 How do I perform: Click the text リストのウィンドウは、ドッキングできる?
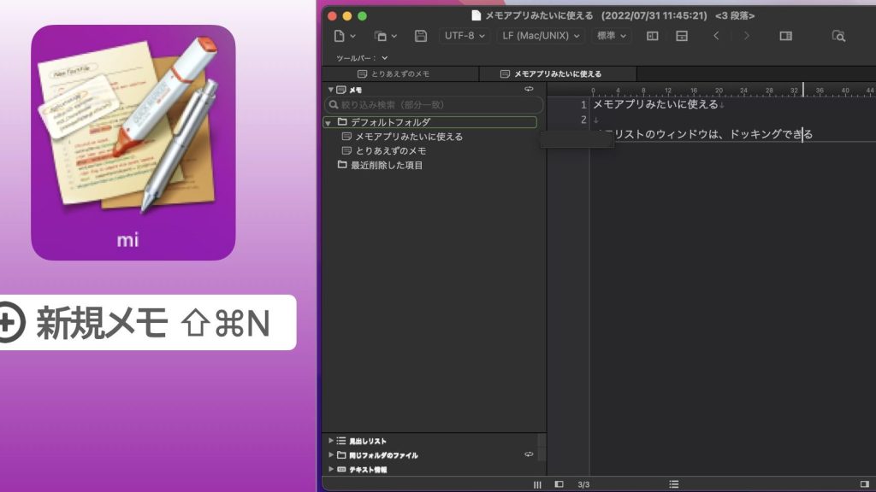[x=713, y=134]
